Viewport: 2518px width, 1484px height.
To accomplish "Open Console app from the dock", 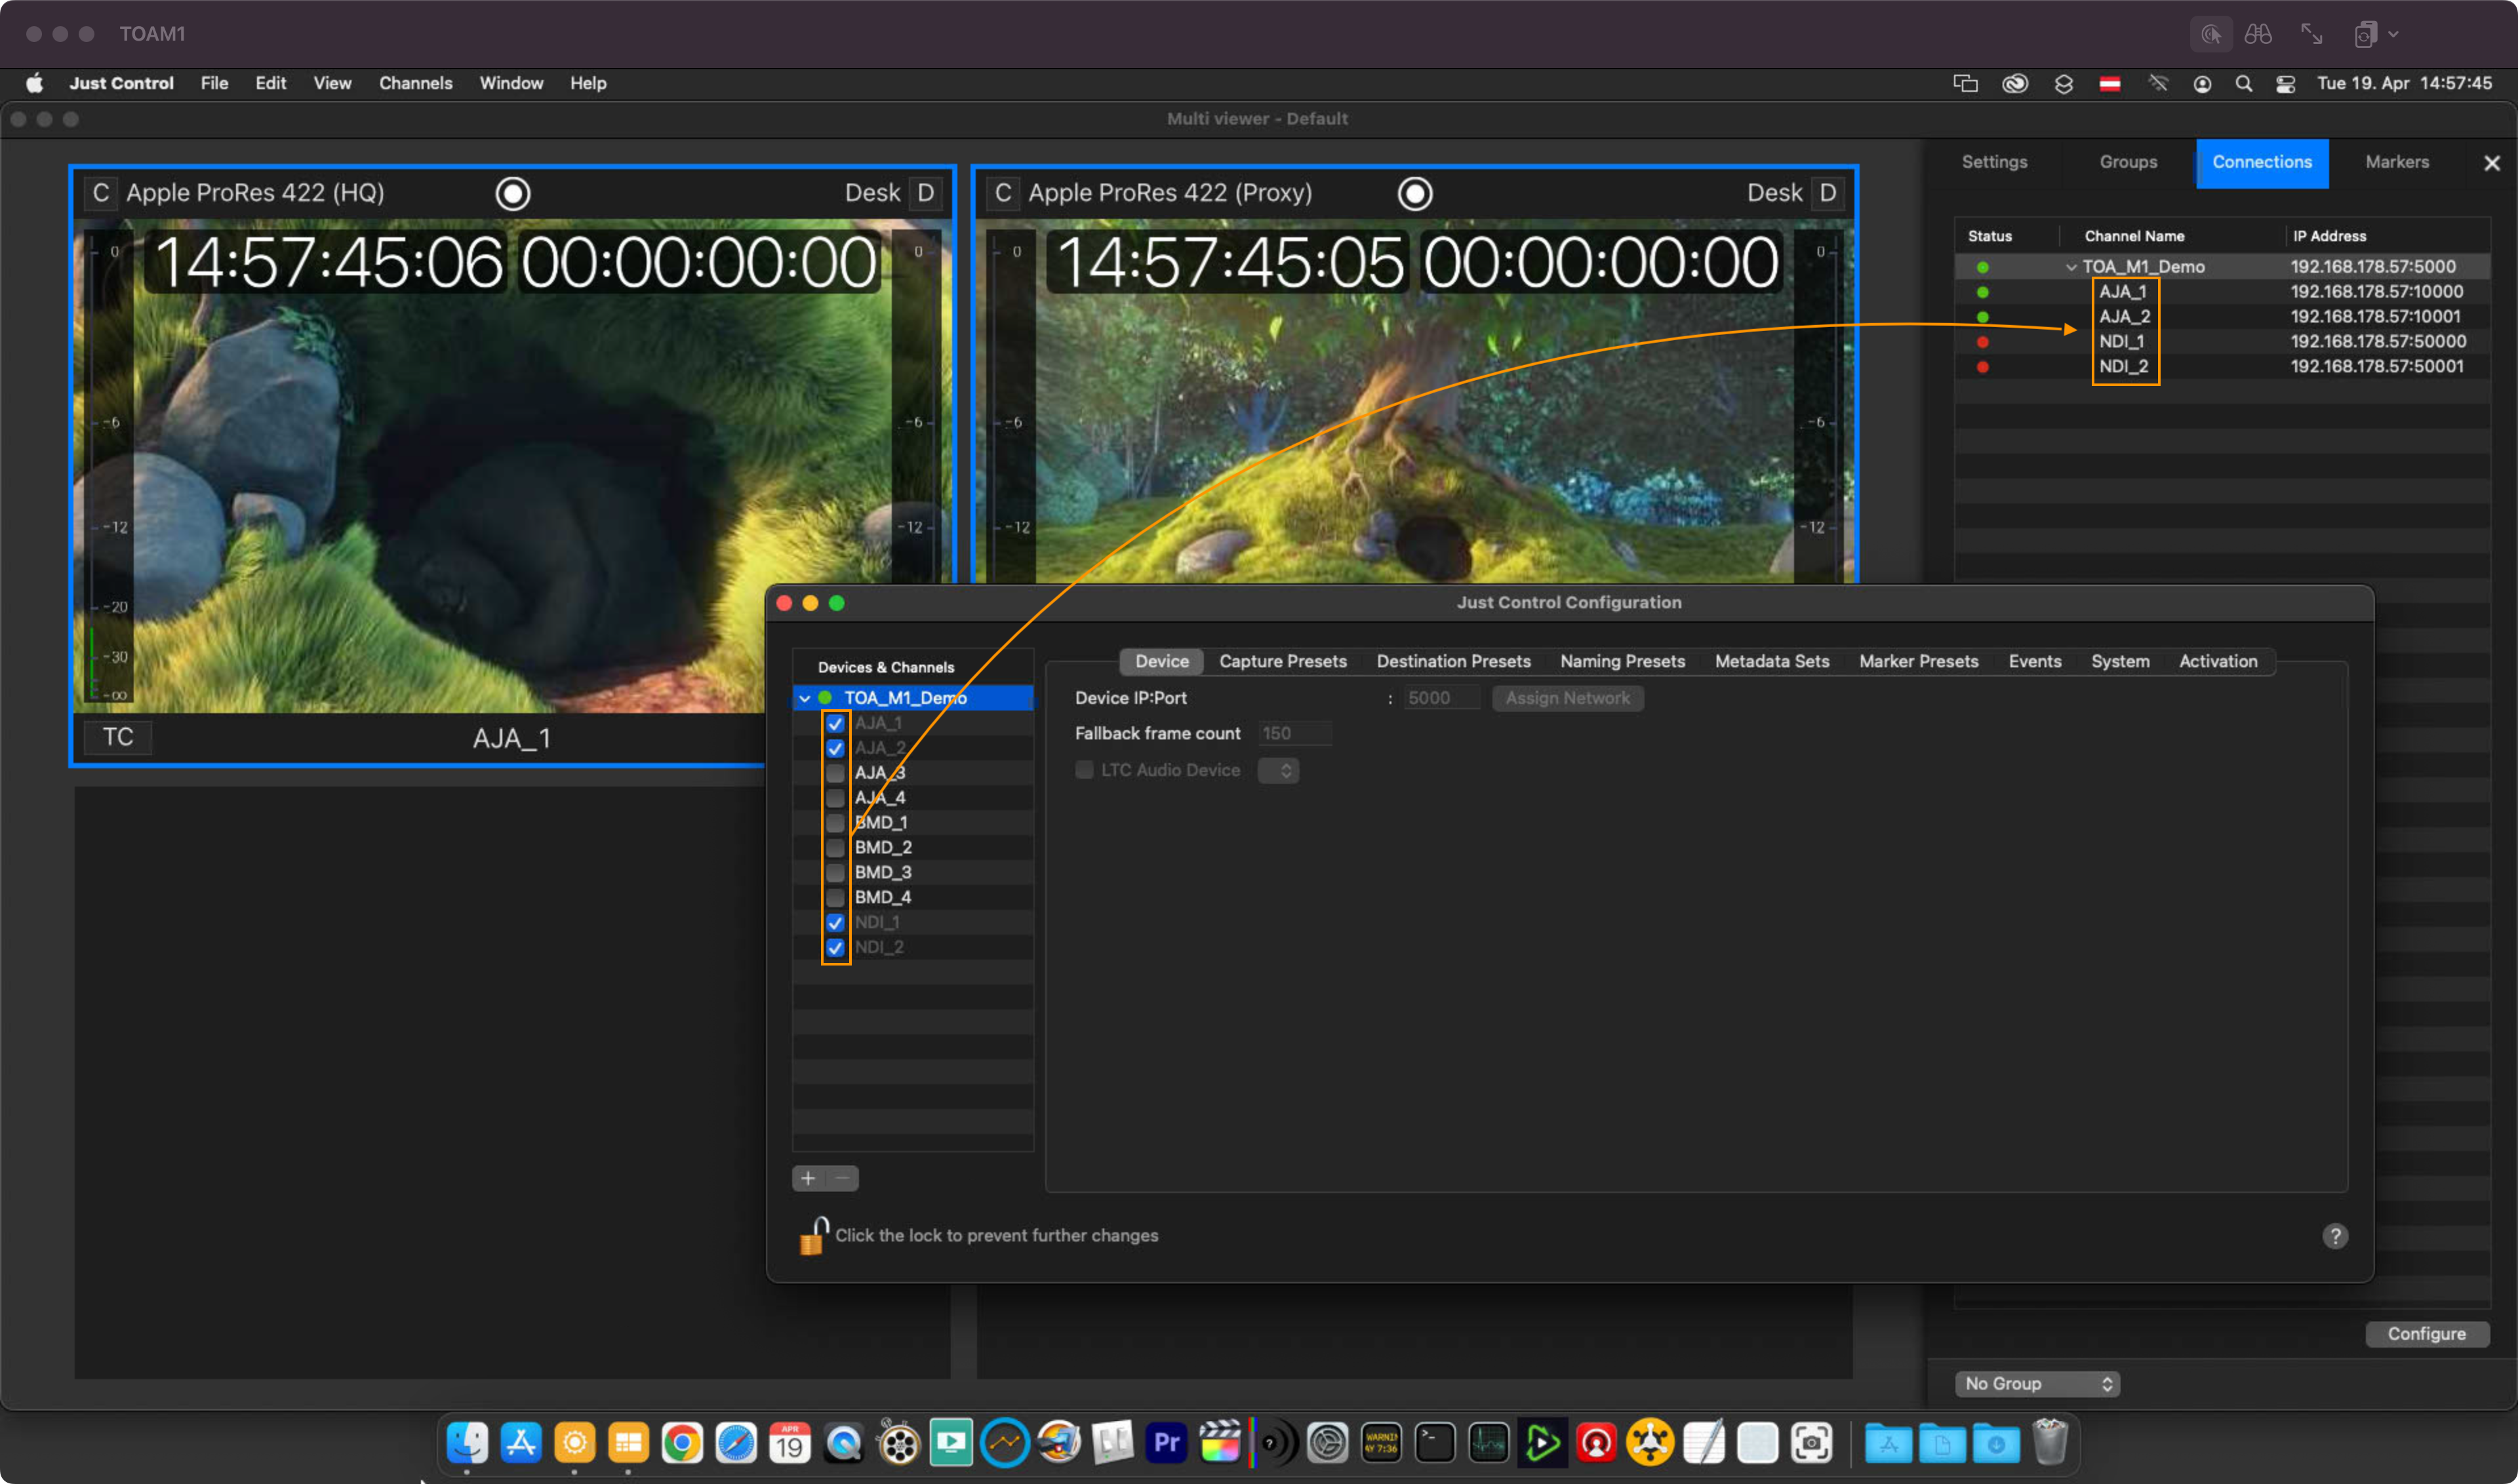I will [x=1382, y=1442].
